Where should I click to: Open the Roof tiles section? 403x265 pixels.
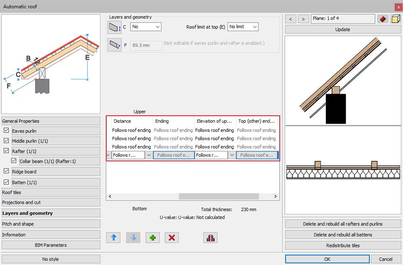point(51,192)
